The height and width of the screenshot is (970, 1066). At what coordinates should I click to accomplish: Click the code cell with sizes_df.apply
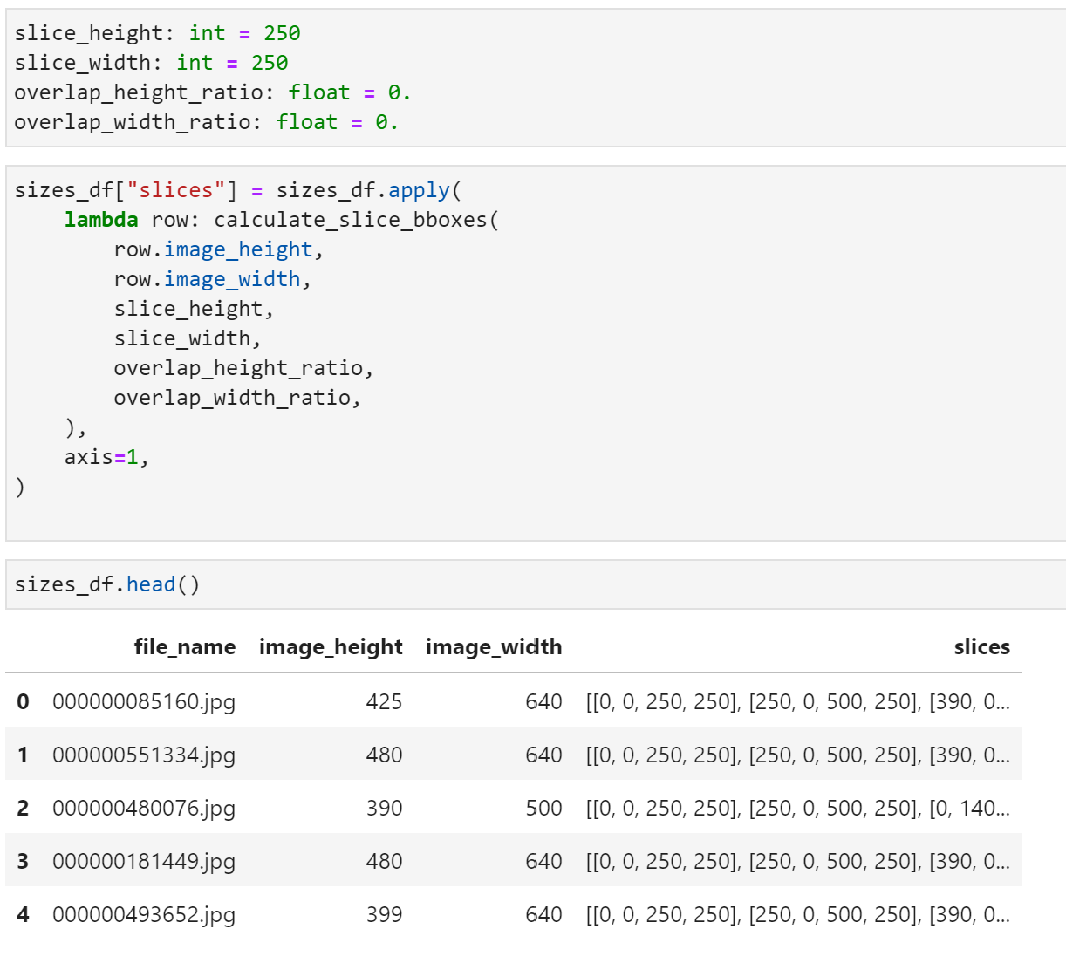(536, 353)
